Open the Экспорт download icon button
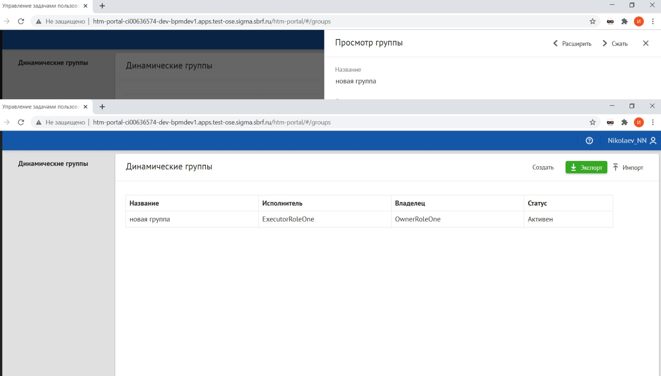The height and width of the screenshot is (376, 661). (574, 167)
